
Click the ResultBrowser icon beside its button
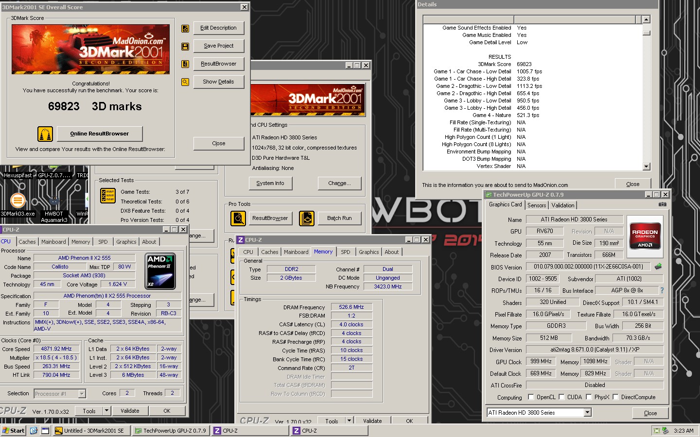[185, 64]
